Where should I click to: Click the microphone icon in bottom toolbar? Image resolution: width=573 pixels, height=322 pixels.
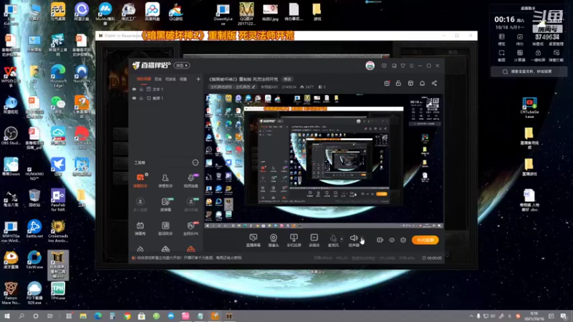(x=333, y=239)
